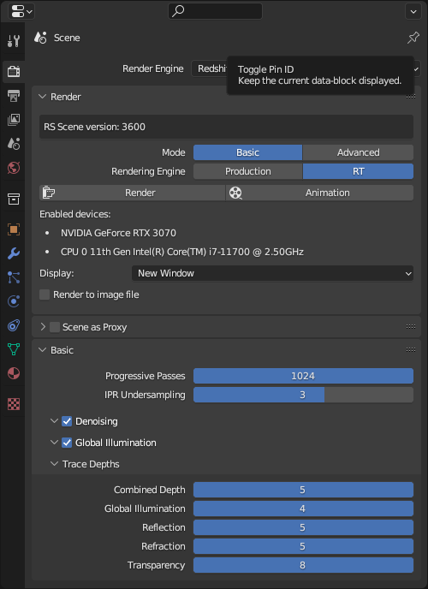The height and width of the screenshot is (589, 428).
Task: Open the Modifiers wrench icon tab
Action: [x=14, y=253]
